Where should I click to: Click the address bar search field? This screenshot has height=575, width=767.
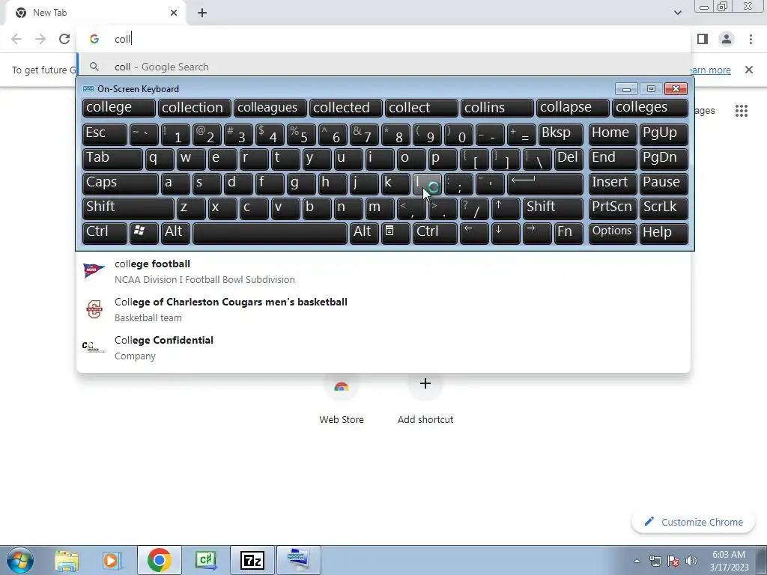383,39
